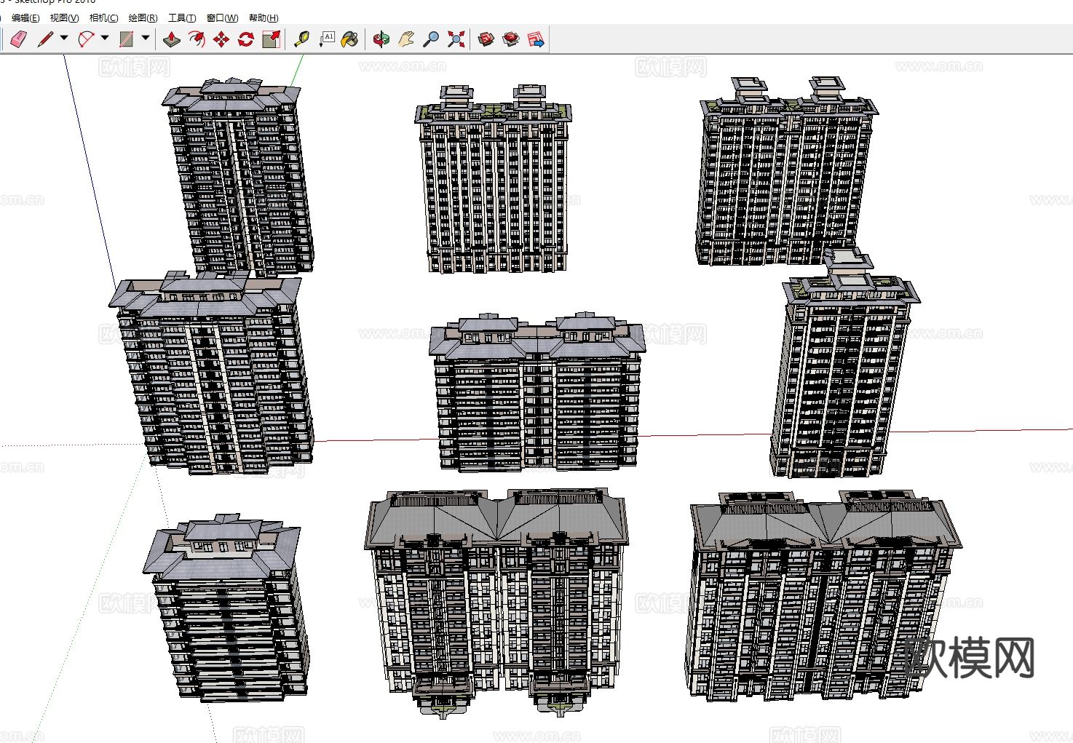Open the 3D Warehouse icon
Viewport: 1073px width, 743px height.
click(486, 39)
